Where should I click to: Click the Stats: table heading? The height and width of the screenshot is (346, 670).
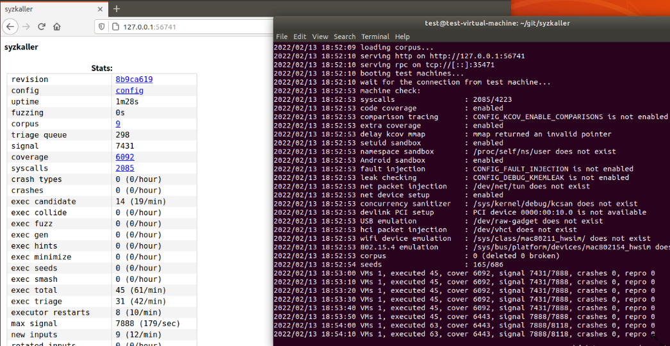click(x=102, y=68)
